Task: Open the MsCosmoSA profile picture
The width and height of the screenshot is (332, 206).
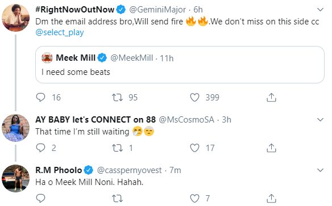Action: (x=15, y=128)
